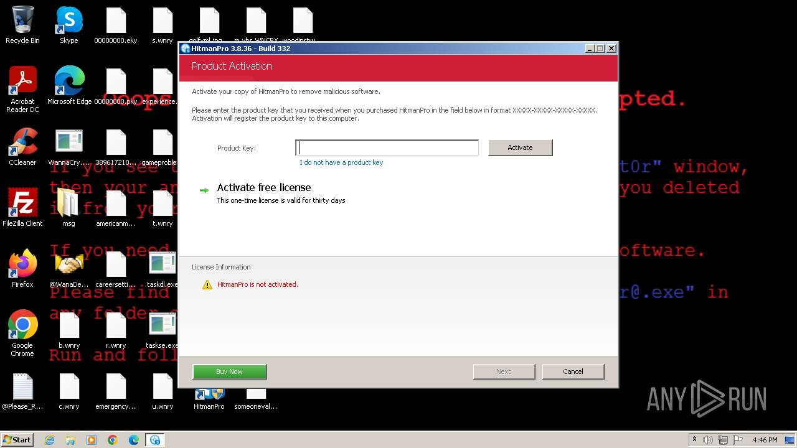
Task: Open 'I do not have a product key' link
Action: 341,162
